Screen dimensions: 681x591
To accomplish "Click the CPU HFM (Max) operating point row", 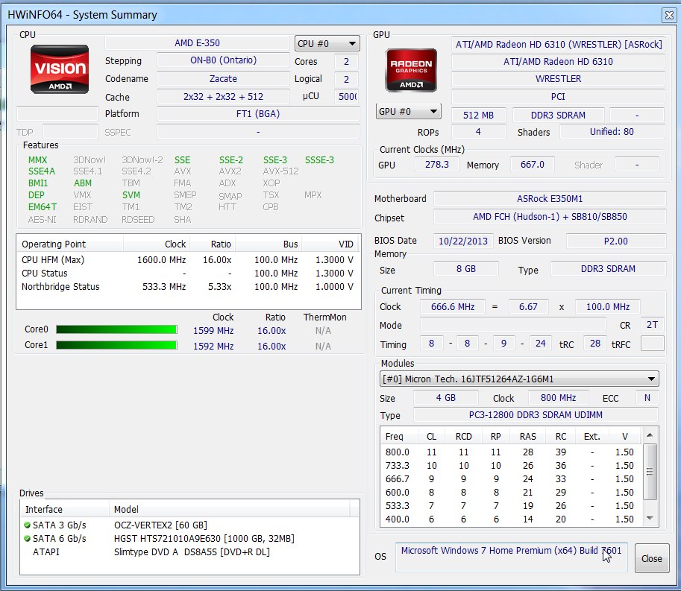I will (188, 260).
